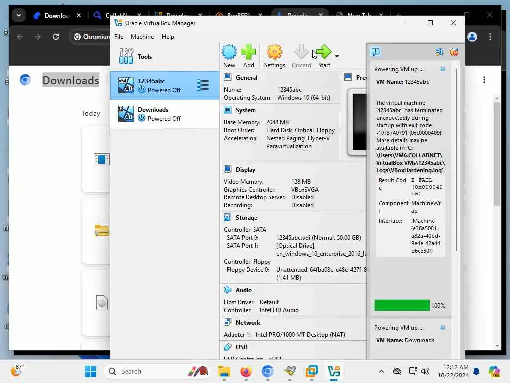Click the USB plug icon
Image resolution: width=510 pixels, height=383 pixels.
click(227, 347)
